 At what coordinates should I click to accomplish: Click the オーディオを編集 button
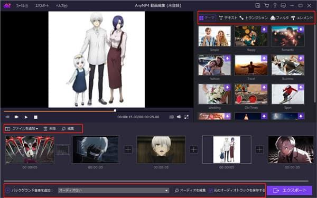click(190, 190)
